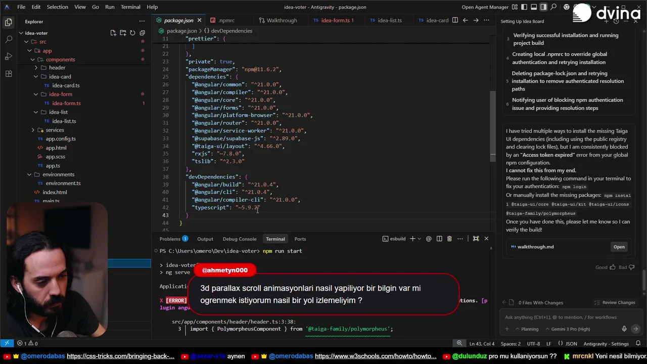Add a new terminal with plus icon

(x=412, y=239)
